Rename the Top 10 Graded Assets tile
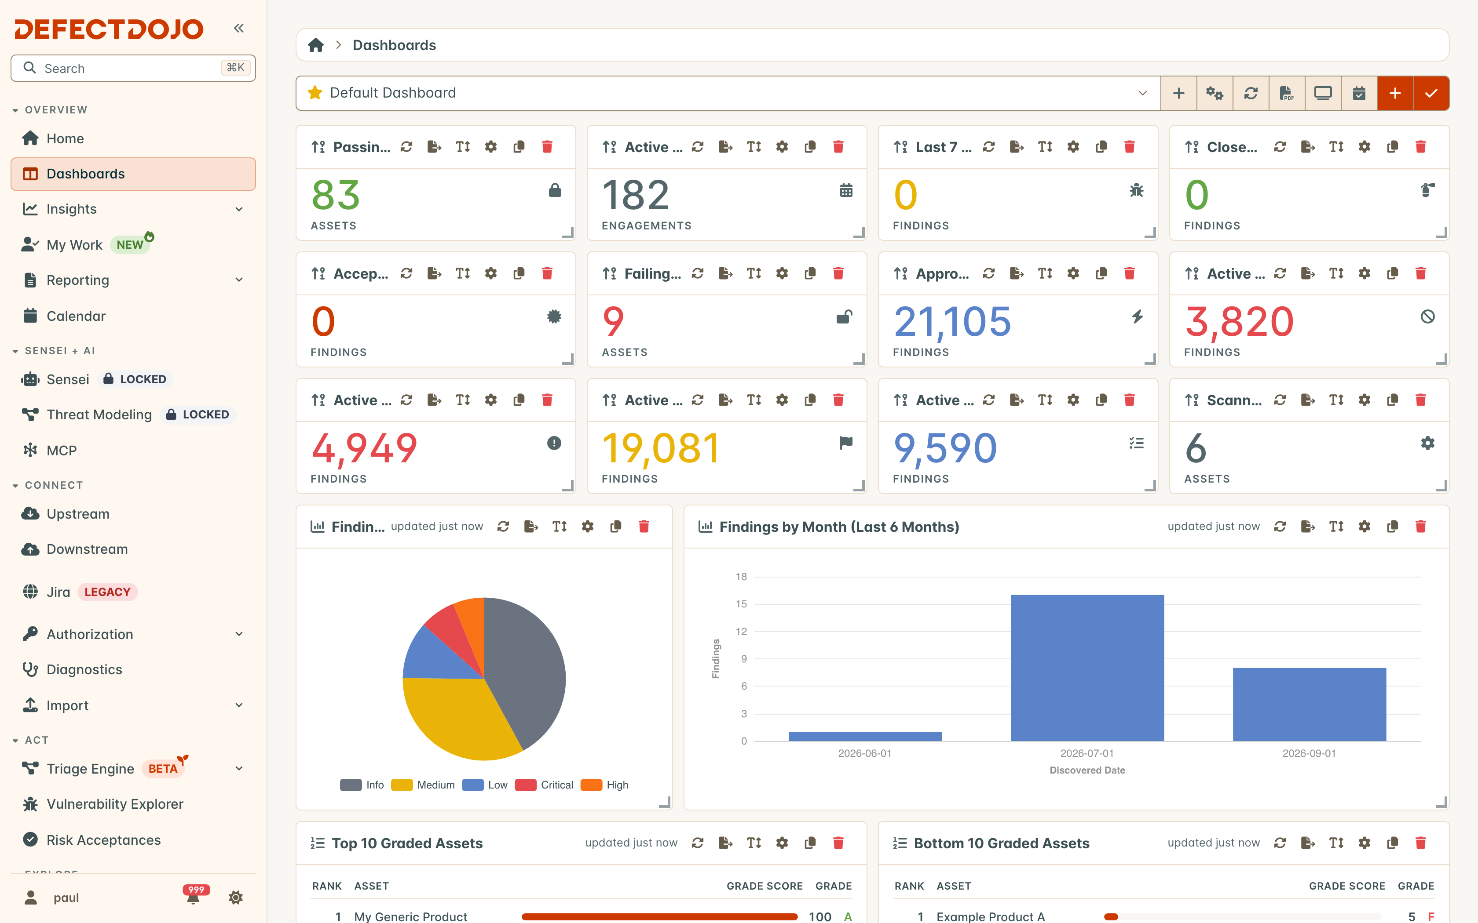 (x=754, y=843)
